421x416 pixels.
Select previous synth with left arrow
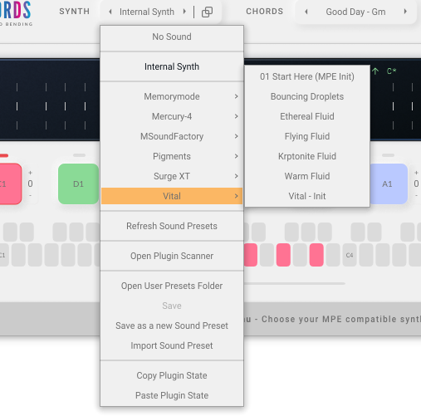110,12
